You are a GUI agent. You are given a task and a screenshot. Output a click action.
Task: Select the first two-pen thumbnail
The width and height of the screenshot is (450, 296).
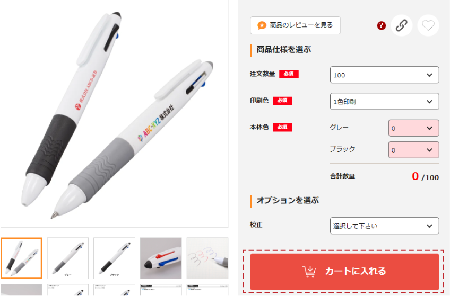[22, 258]
